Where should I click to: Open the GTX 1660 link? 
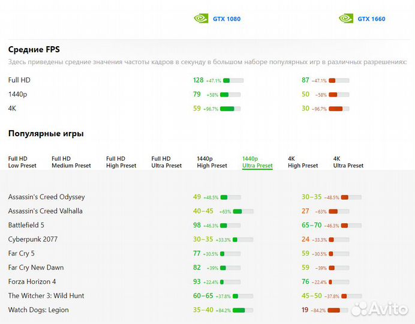371,19
